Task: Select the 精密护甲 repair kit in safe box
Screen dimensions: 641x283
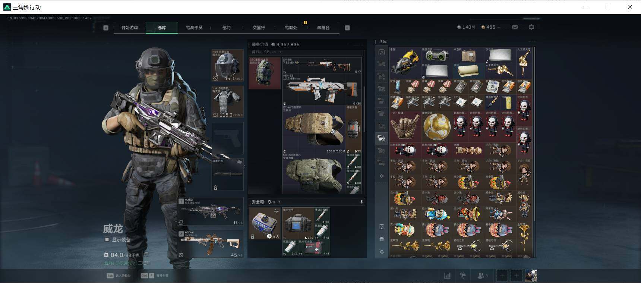Action: point(298,223)
